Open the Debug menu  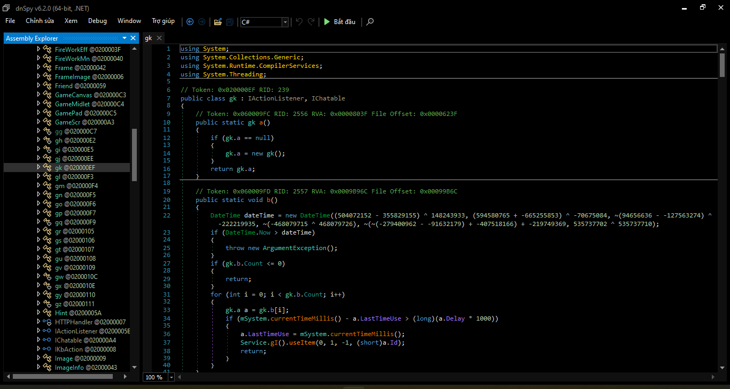tap(97, 21)
